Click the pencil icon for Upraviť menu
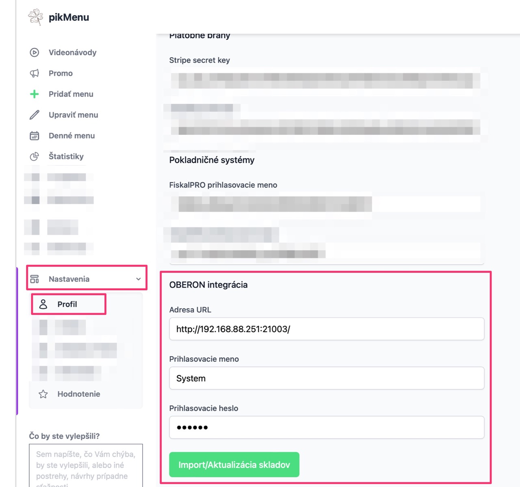This screenshot has width=520, height=487. tap(35, 115)
